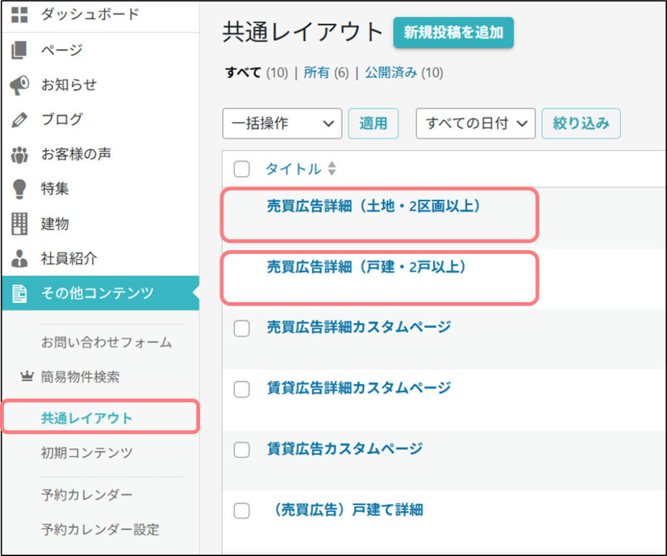
Task: Click the building icon for 建物
Action: click(x=20, y=224)
